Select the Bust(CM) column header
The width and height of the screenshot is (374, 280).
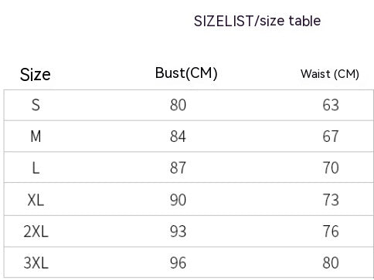[186, 73]
